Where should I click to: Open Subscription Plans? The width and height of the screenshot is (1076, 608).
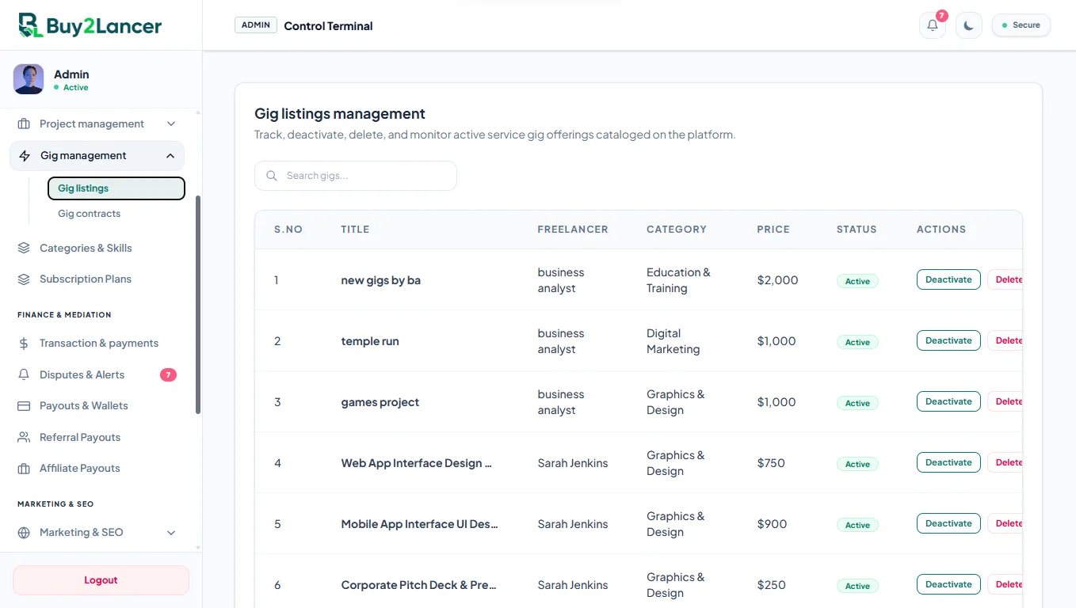[97, 279]
